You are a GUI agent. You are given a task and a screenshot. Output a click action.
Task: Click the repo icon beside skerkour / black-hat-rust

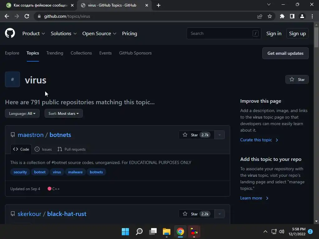pyautogui.click(x=13, y=214)
